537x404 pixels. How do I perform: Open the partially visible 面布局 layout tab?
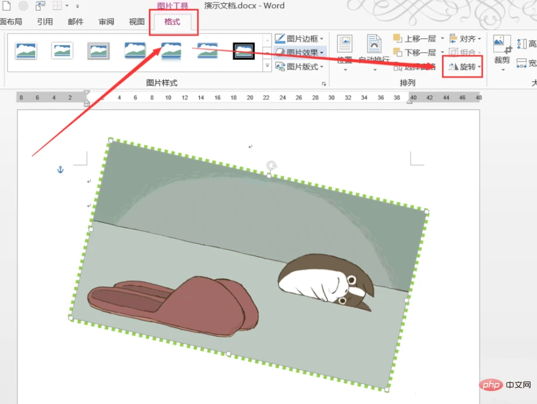coord(11,22)
